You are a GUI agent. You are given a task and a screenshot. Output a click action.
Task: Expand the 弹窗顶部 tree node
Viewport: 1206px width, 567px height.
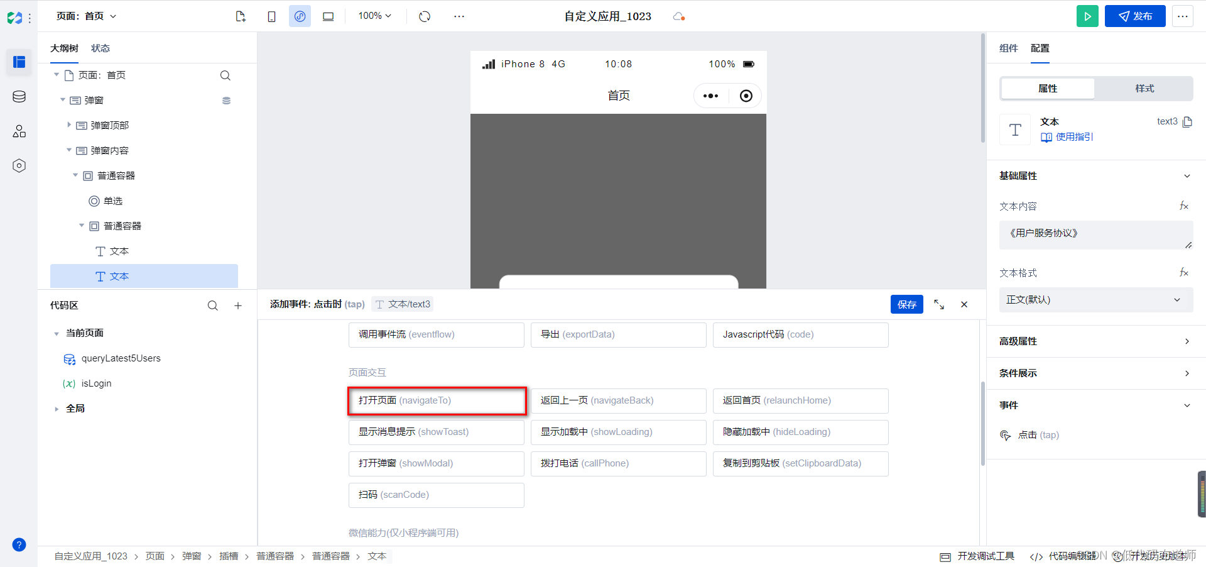[x=69, y=125]
